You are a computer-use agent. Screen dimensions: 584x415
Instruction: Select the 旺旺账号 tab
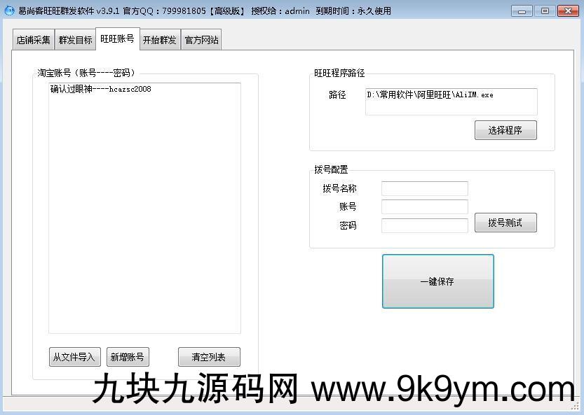point(117,38)
